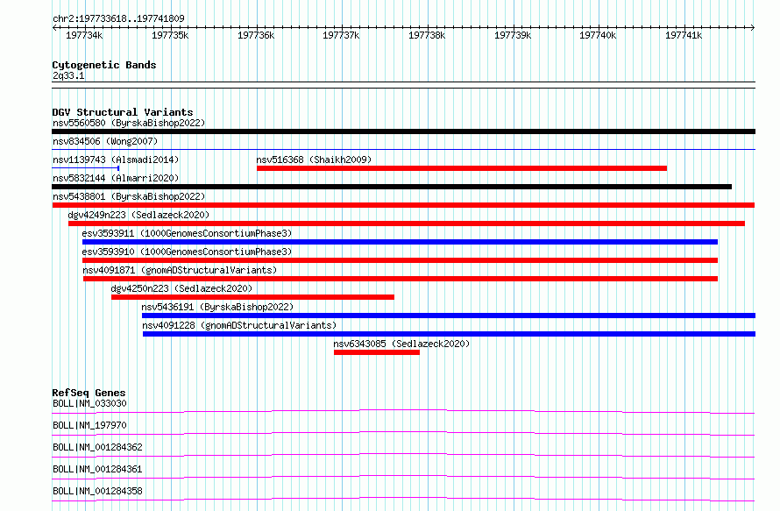Screen dimensions: 780x511
Task: Open the BOLL|NM_197970 transcript label
Action: (89, 425)
